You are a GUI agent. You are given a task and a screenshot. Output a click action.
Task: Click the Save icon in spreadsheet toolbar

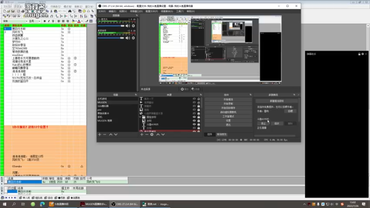coord(13,11)
